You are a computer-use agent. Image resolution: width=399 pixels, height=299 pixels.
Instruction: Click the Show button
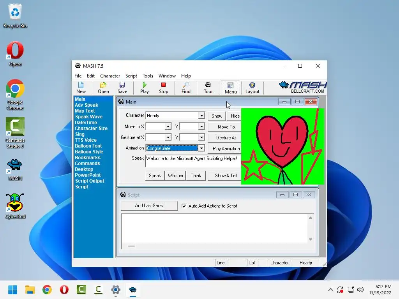(x=217, y=116)
